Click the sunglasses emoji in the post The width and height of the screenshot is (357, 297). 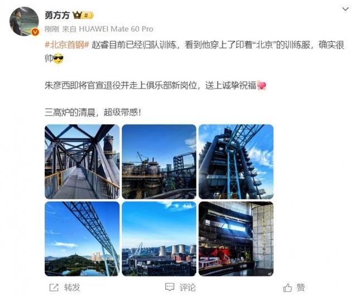58,59
